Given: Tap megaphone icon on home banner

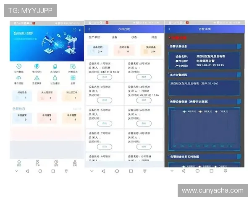Looking at the screenshot, I should click(80, 30).
